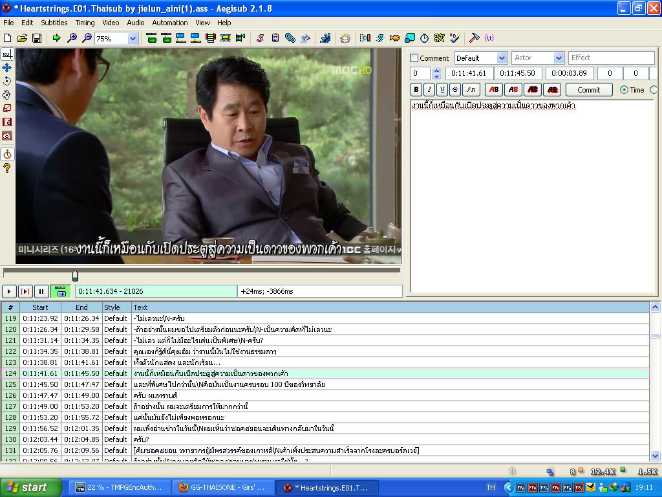Open font chooser fn button
The height and width of the screenshot is (497, 662).
[471, 89]
